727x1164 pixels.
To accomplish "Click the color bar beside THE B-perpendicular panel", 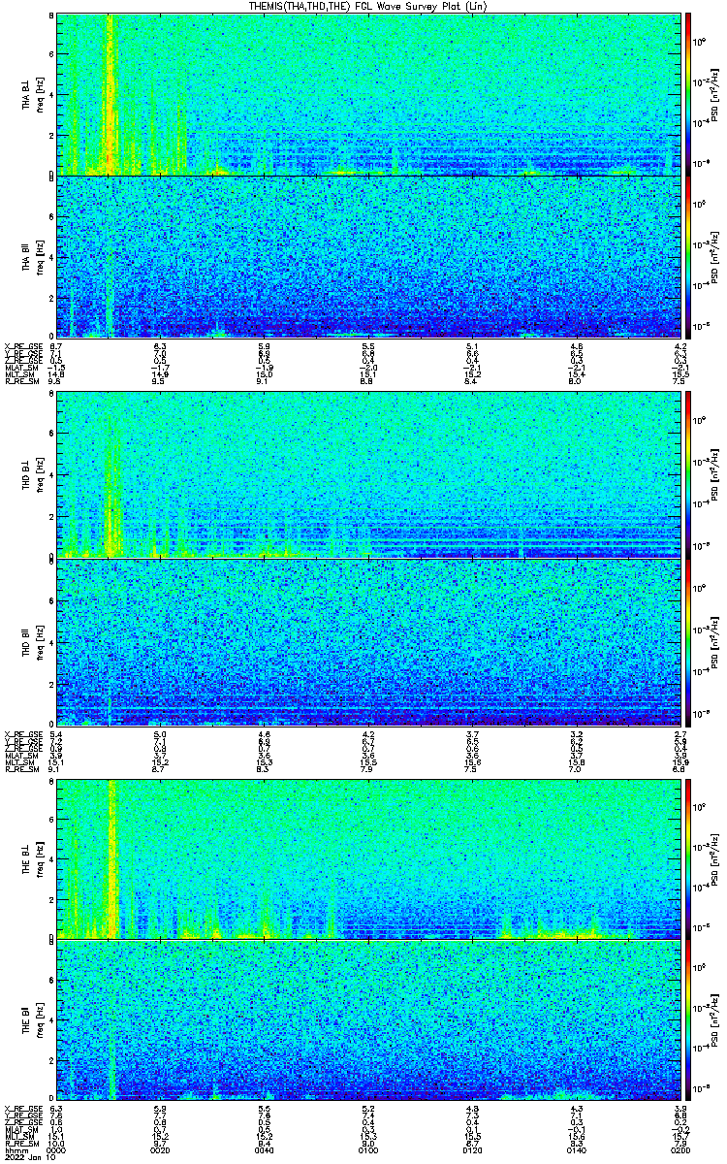I will point(688,858).
